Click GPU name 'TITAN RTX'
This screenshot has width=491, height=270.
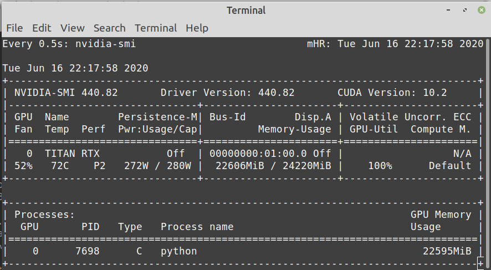click(73, 154)
